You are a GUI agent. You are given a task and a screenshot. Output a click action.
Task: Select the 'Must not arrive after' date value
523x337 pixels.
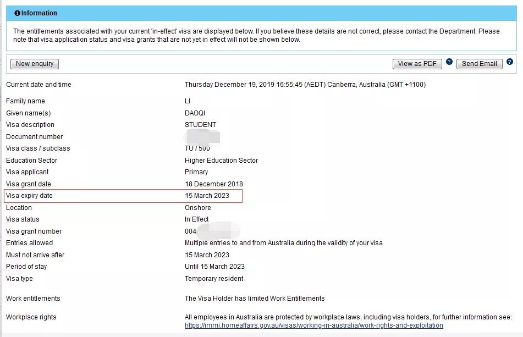click(x=207, y=255)
